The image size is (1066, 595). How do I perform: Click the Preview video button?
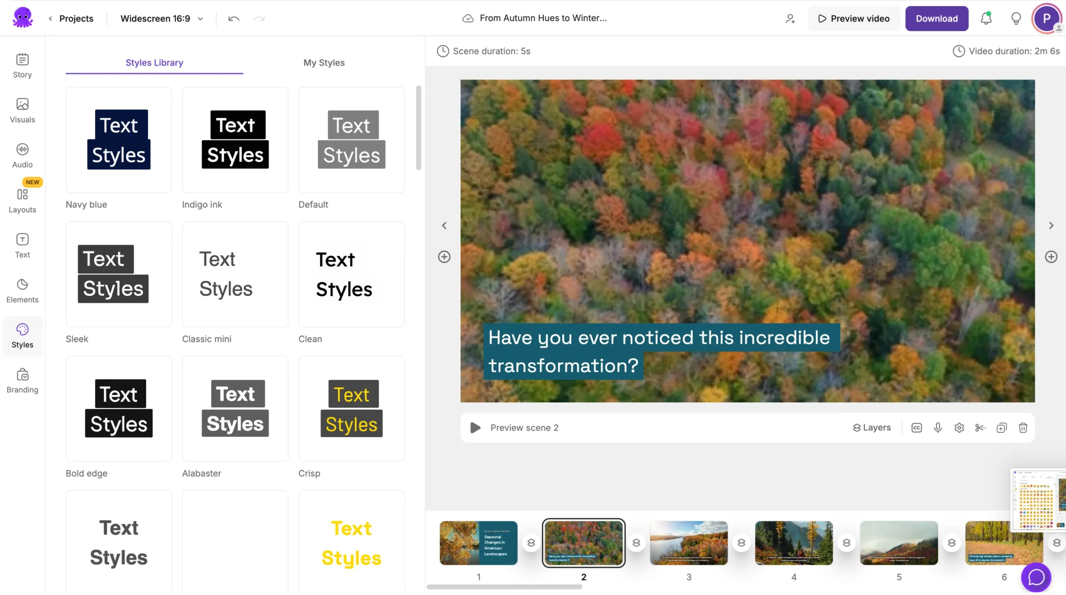coord(854,19)
